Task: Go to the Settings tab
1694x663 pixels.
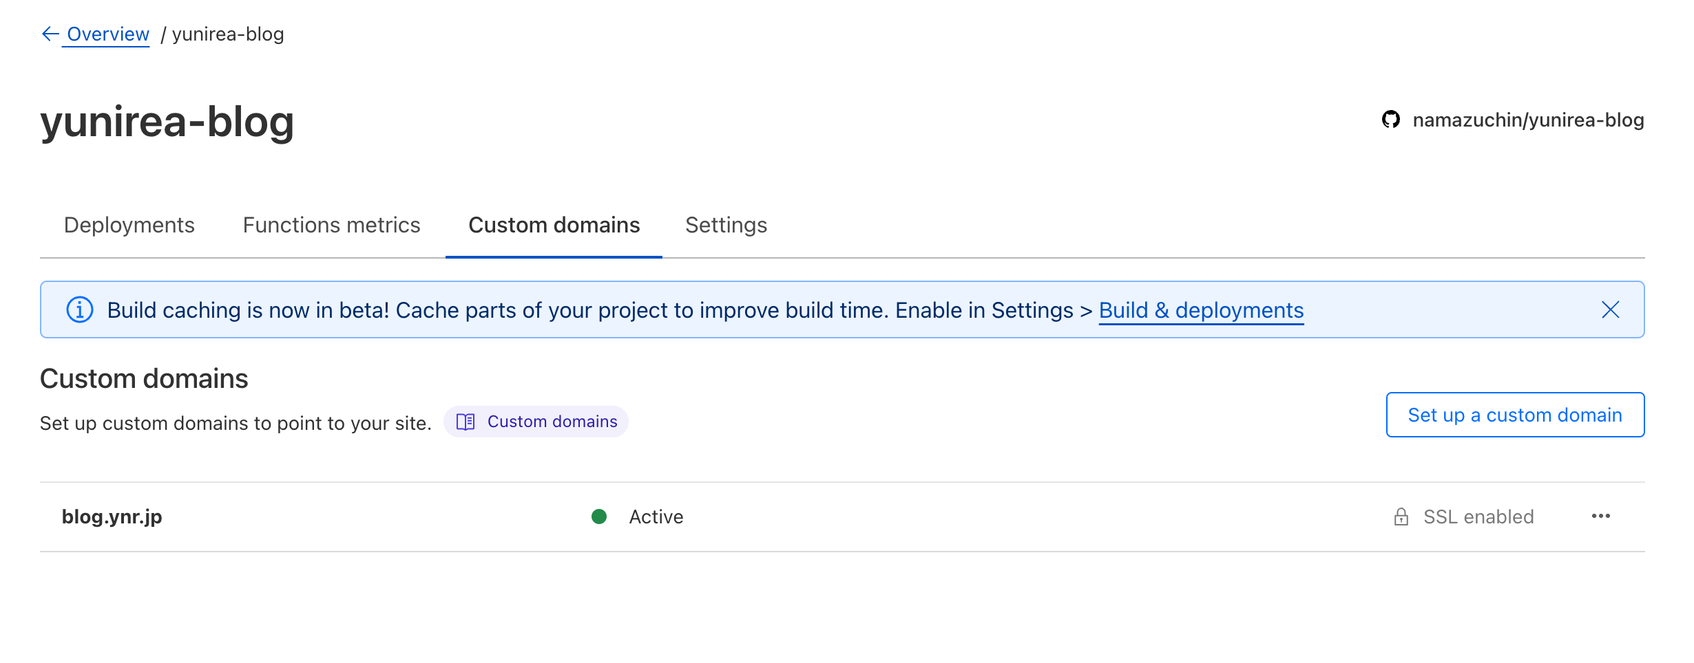Action: 726,225
